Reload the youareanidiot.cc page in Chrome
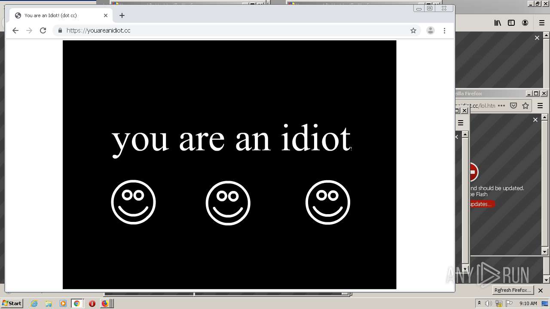The width and height of the screenshot is (550, 309). [x=43, y=30]
